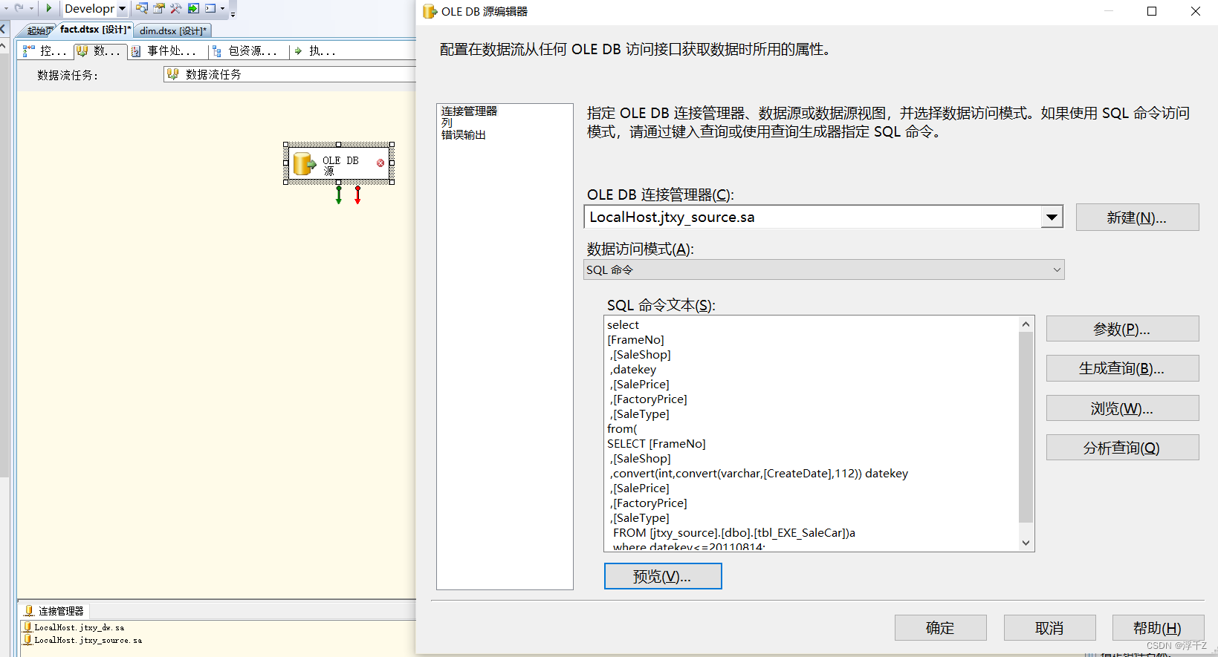Click 浏览(W)... button
Viewport: 1218px width, 657px height.
(1122, 408)
